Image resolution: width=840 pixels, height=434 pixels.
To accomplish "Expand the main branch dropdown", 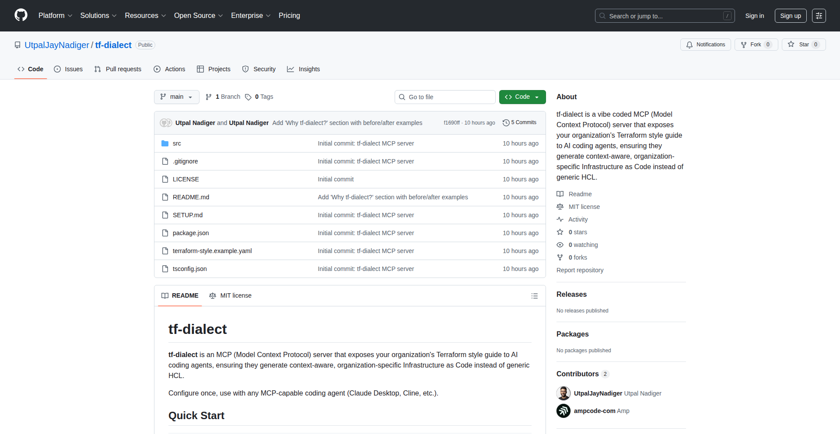I will [176, 97].
